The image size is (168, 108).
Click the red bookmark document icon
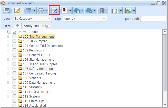point(64,10)
